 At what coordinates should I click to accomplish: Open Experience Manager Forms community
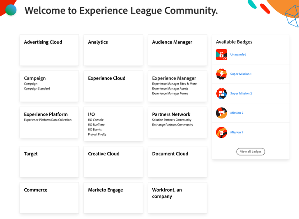pyautogui.click(x=170, y=94)
